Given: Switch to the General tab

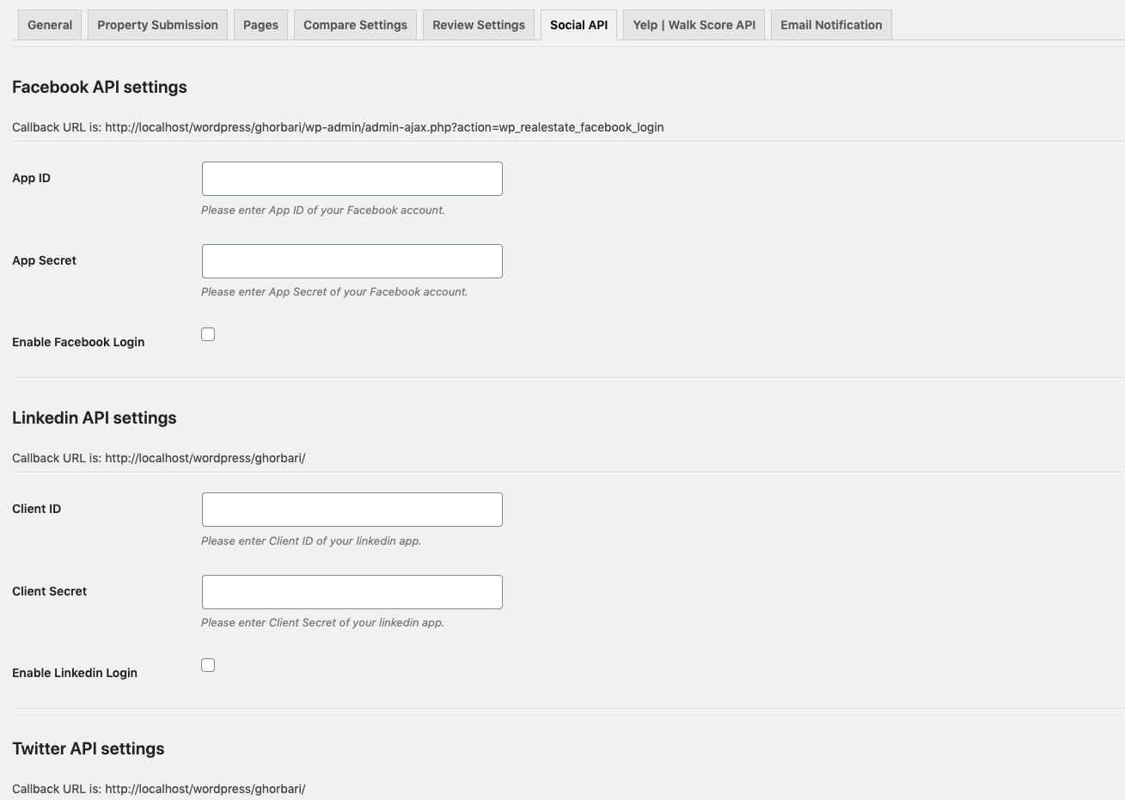Looking at the screenshot, I should point(50,25).
